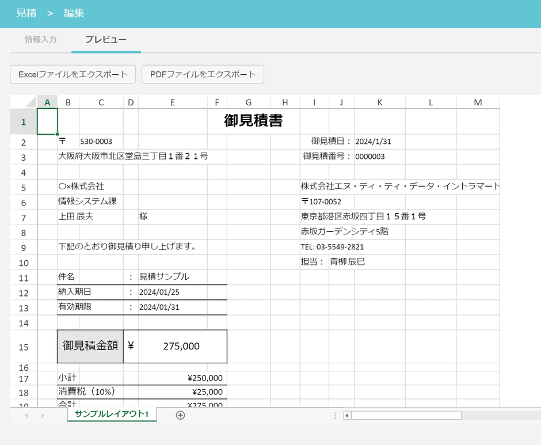Image resolution: width=541 pixels, height=445 pixels.
Task: Select the プレビュー tab
Action: point(105,40)
